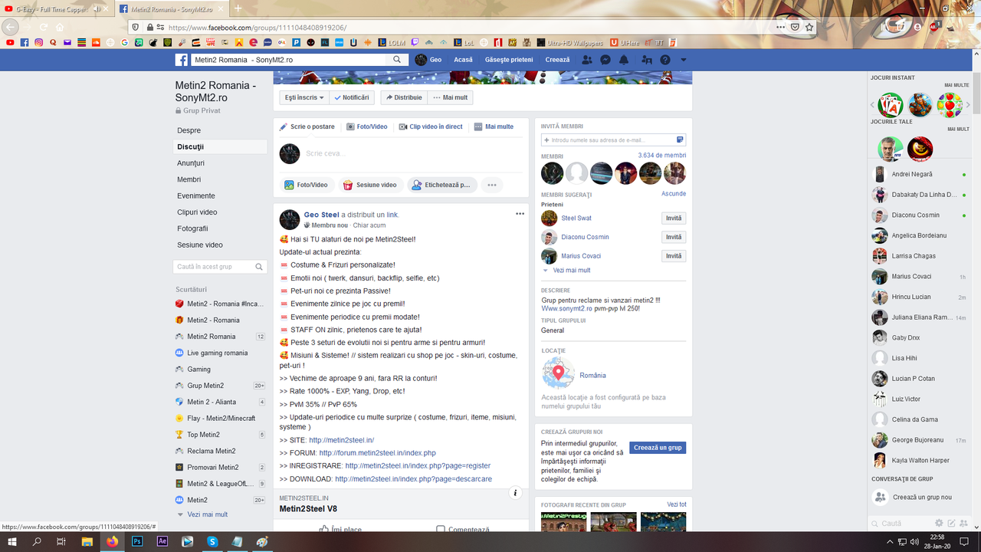The width and height of the screenshot is (981, 552).
Task: Click the Facebook logo home icon
Action: (x=182, y=60)
